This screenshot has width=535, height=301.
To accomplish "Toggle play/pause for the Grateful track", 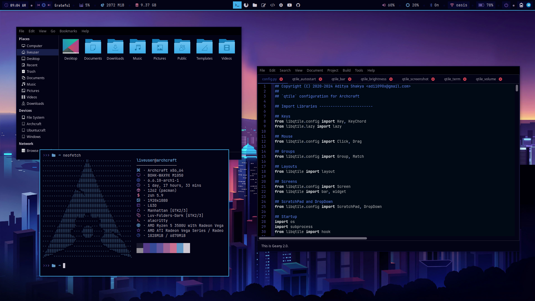I will coord(44,5).
